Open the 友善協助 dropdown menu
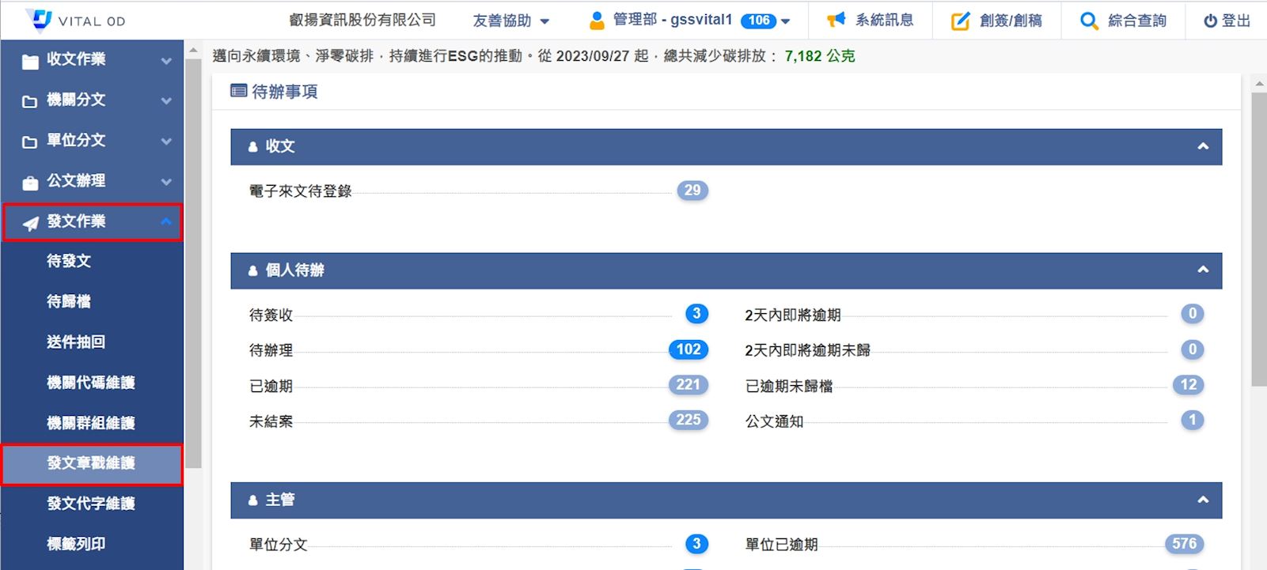The height and width of the screenshot is (570, 1267). tap(510, 21)
